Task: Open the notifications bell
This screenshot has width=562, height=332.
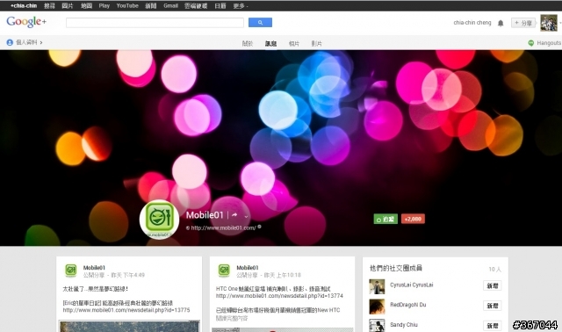Action: click(x=501, y=23)
